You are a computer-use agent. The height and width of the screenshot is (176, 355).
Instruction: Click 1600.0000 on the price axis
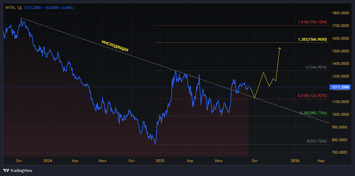click(341, 38)
